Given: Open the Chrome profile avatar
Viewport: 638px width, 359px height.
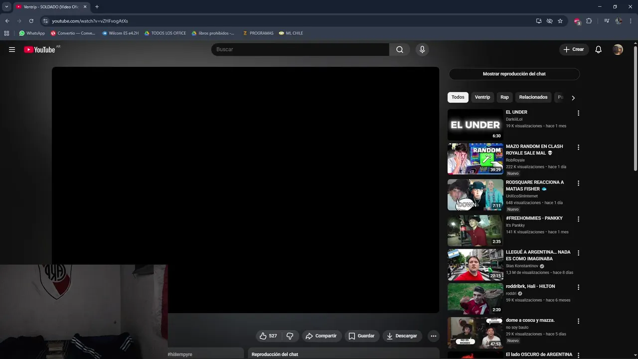Looking at the screenshot, I should pyautogui.click(x=619, y=21).
